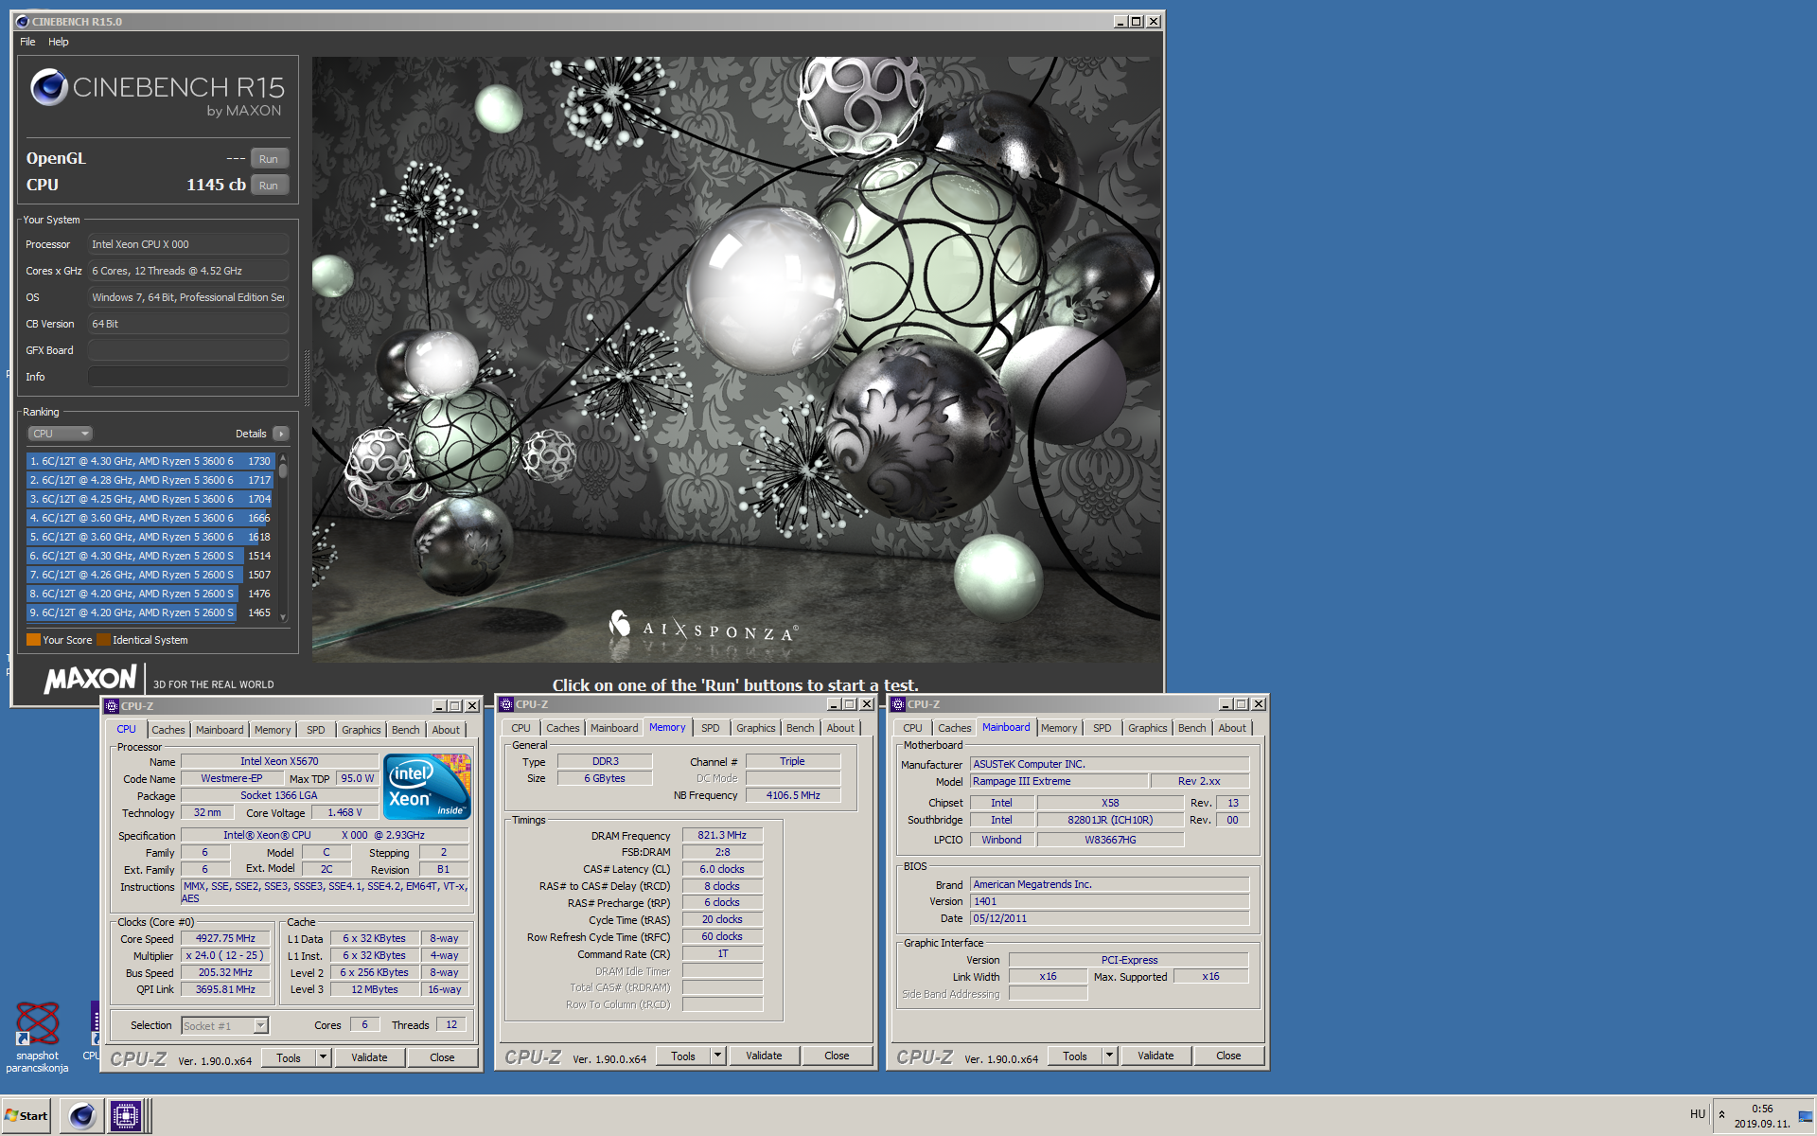Screen dimensions: 1817x1136
Task: Show hidden system tray icons
Action: click(x=1721, y=1114)
